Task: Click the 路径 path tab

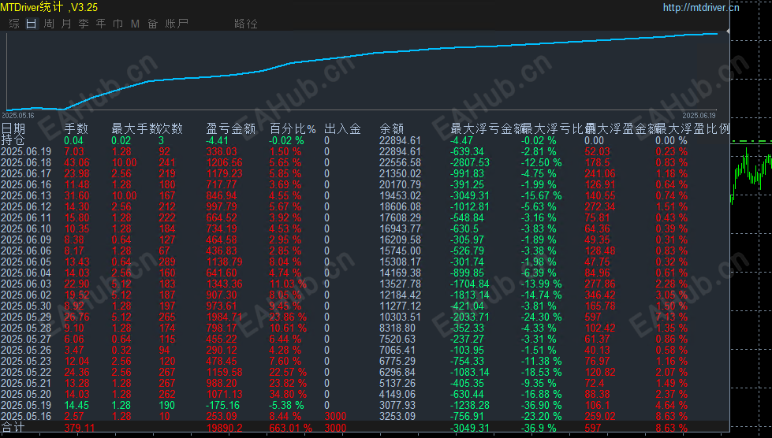Action: click(x=246, y=24)
